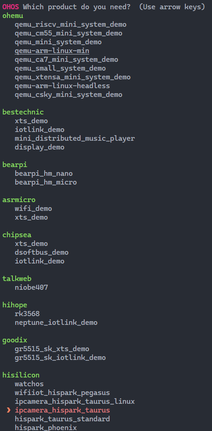Choose rk3568 under hihope

(28, 314)
